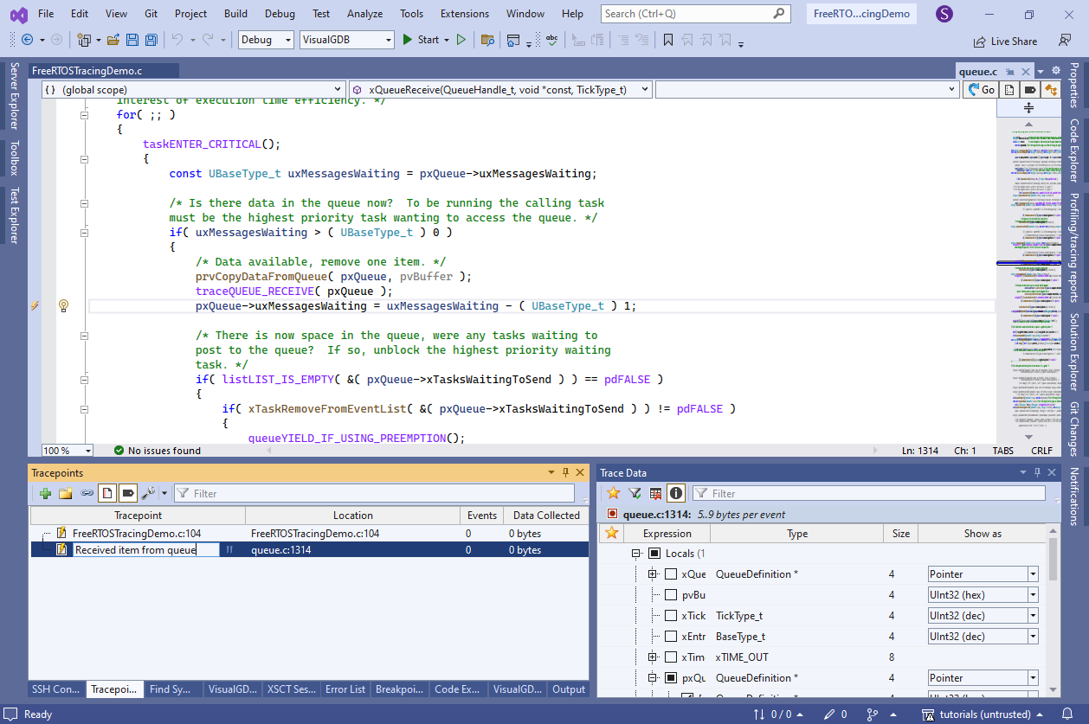
Task: Click the Visual Studio logo icon
Action: [x=18, y=15]
